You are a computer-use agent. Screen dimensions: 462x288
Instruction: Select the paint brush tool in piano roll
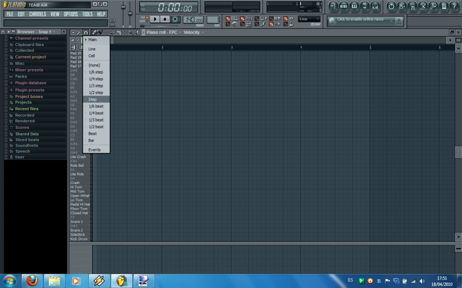point(100,33)
